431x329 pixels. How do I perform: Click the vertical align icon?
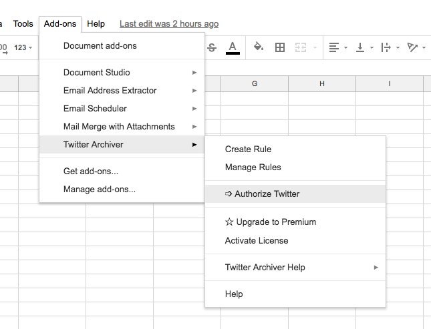pos(360,47)
